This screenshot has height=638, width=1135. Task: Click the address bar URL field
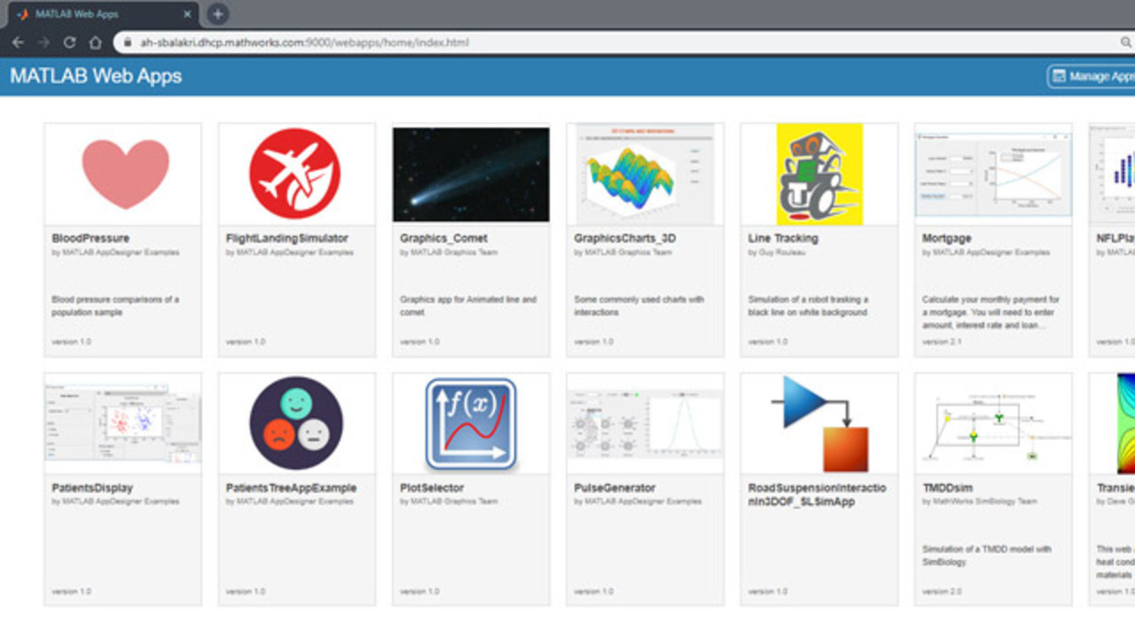click(621, 43)
